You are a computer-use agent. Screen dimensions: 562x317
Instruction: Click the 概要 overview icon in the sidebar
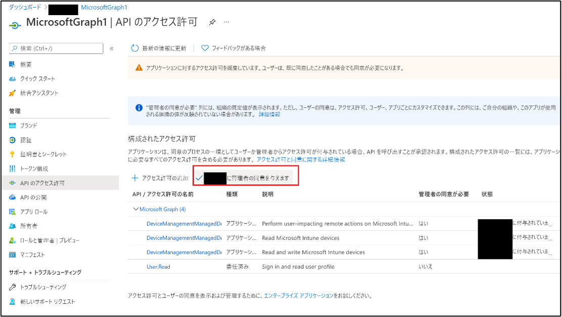point(13,65)
